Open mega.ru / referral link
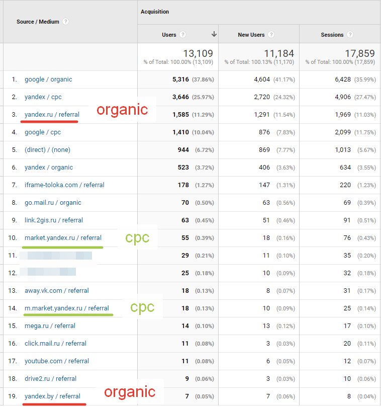This screenshot has width=381, height=407. 50,326
